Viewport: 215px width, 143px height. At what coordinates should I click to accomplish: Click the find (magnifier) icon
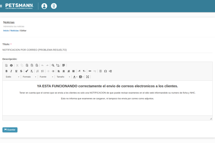(53, 65)
